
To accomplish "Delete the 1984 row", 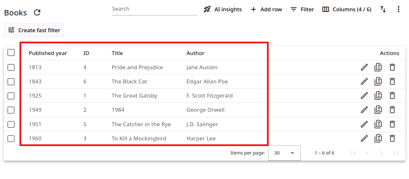I will click(x=392, y=110).
